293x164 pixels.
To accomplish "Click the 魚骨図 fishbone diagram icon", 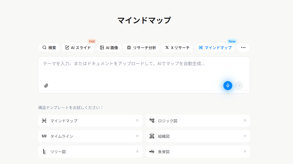I will (152, 151).
